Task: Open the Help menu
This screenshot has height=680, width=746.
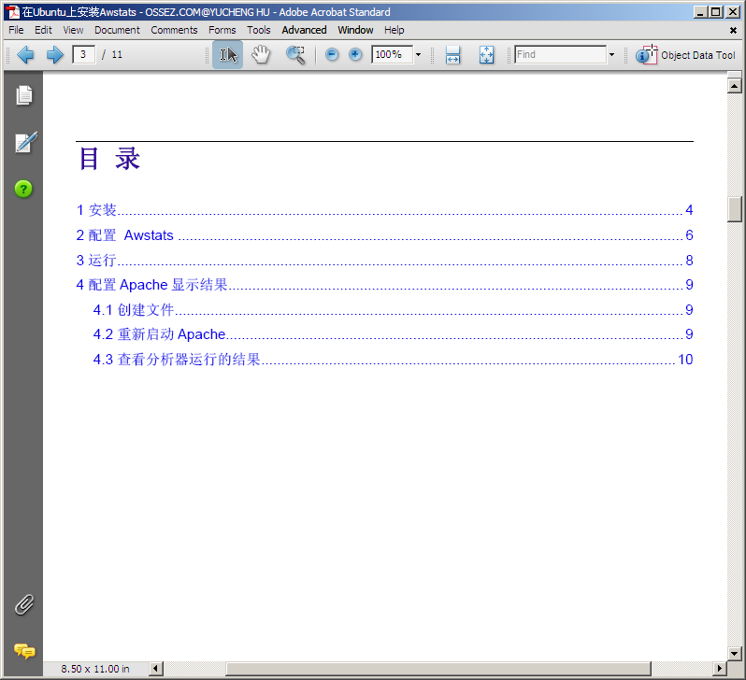Action: tap(394, 30)
